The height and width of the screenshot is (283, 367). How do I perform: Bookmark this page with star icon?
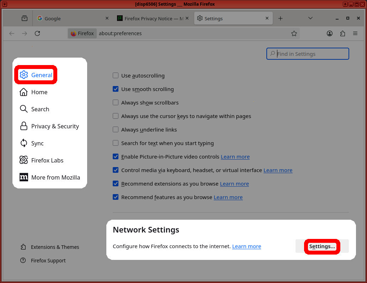[x=294, y=33]
